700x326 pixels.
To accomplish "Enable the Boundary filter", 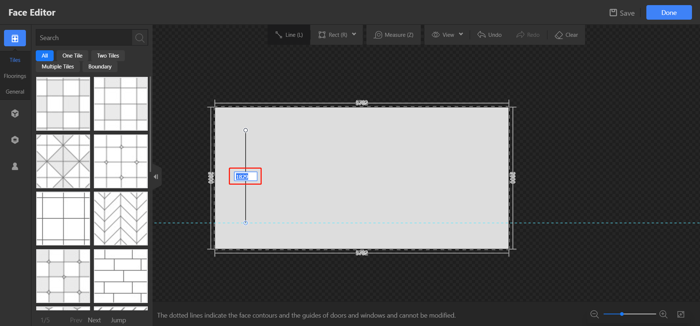I will 100,67.
